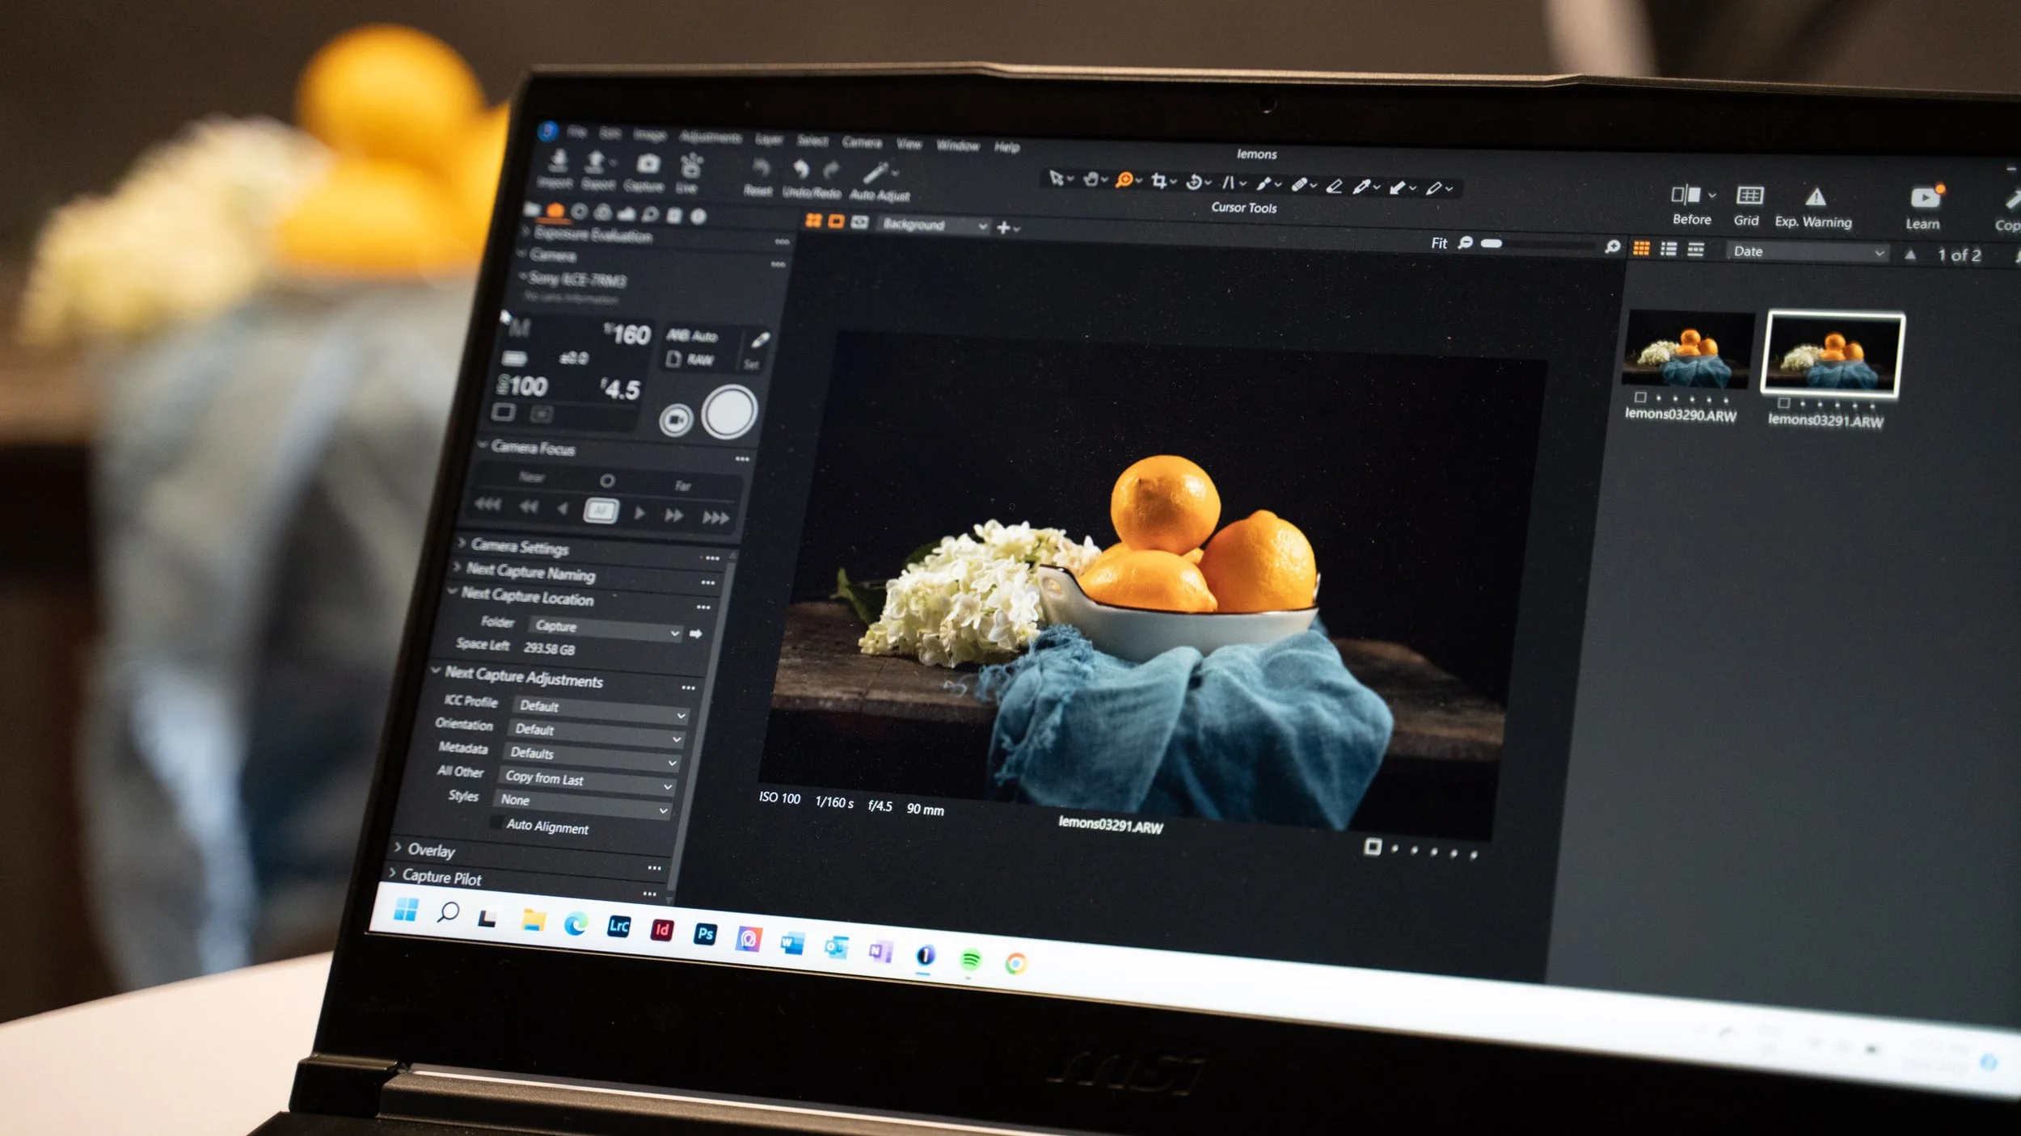Click the viewer zoom slider handle

click(x=1492, y=244)
